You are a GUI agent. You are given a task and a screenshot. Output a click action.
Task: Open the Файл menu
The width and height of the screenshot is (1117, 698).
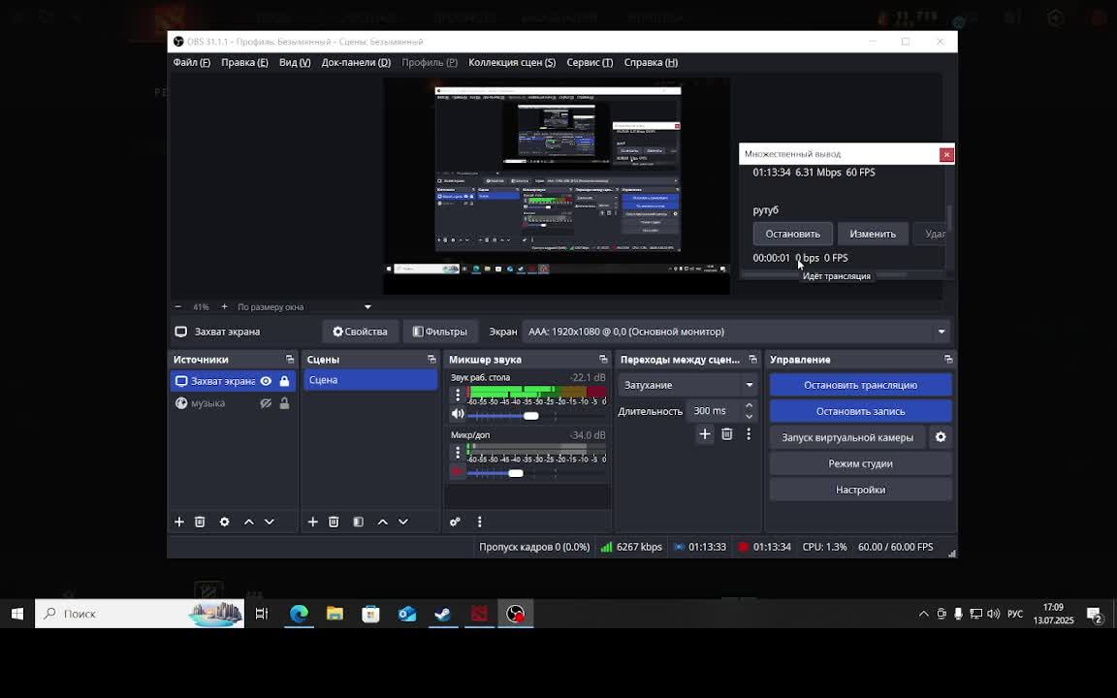[x=192, y=63]
